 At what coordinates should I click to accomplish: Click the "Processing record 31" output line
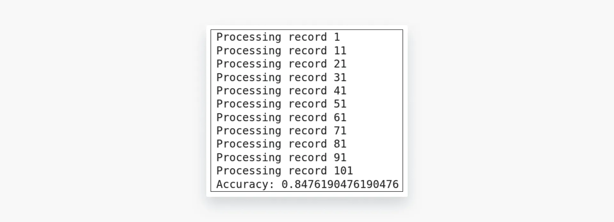pos(281,77)
